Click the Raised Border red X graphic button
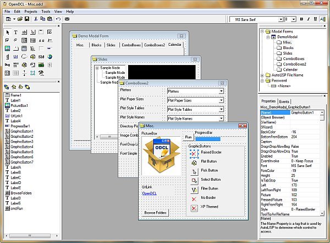Viewport: 330px width, 243px height. coord(194,154)
